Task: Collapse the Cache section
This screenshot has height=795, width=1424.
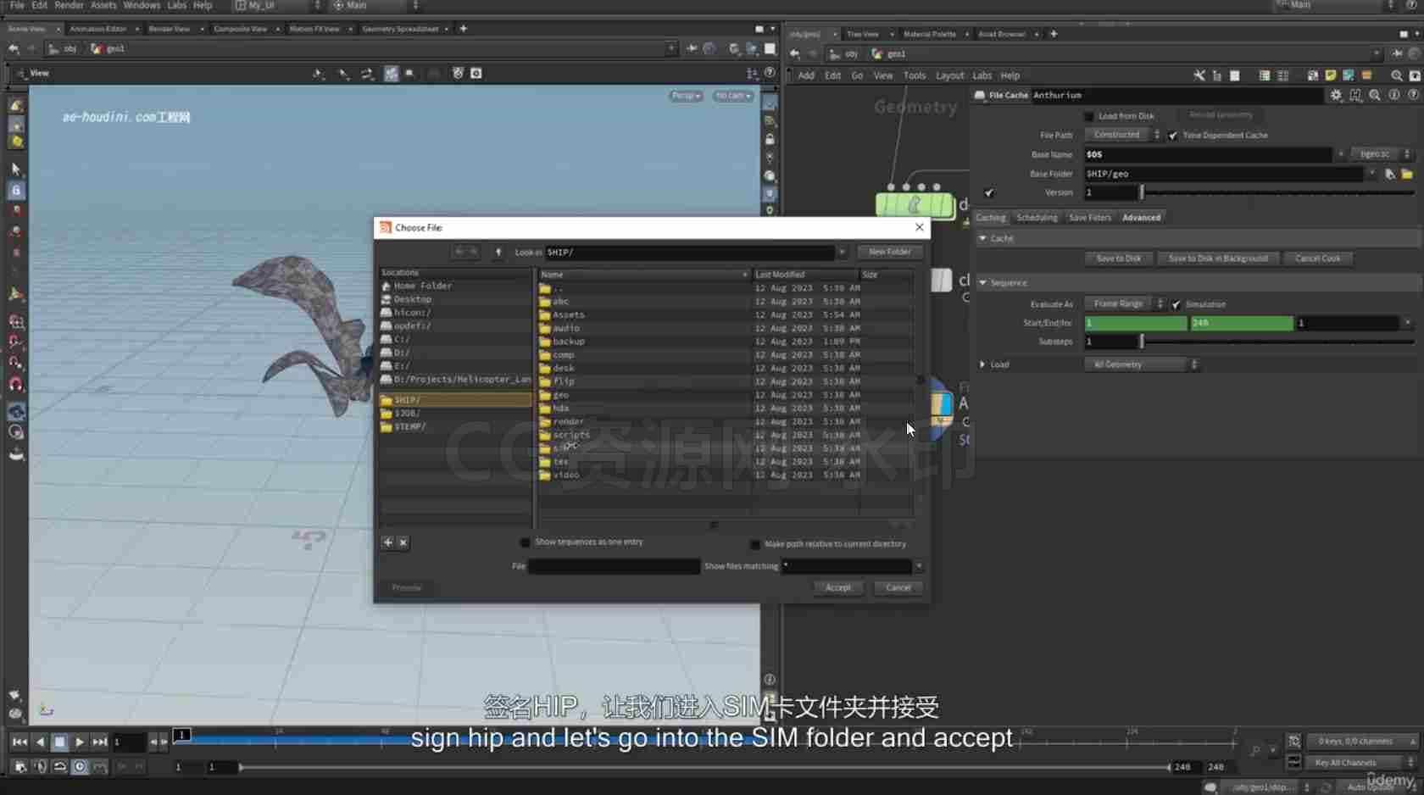Action: pos(983,239)
